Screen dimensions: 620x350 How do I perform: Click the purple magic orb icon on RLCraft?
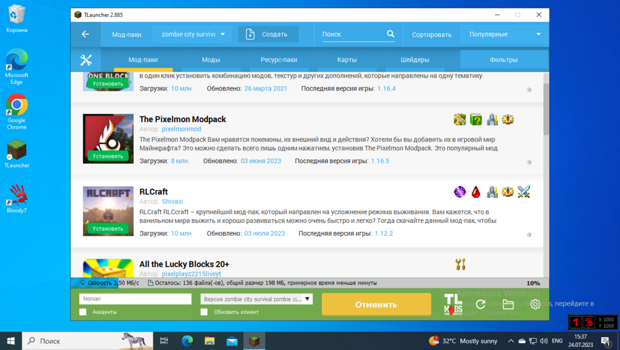[x=460, y=192]
